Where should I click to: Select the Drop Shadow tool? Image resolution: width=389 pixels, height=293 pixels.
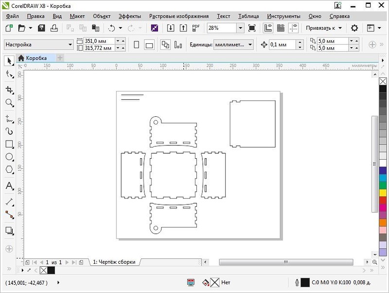pos(9,231)
